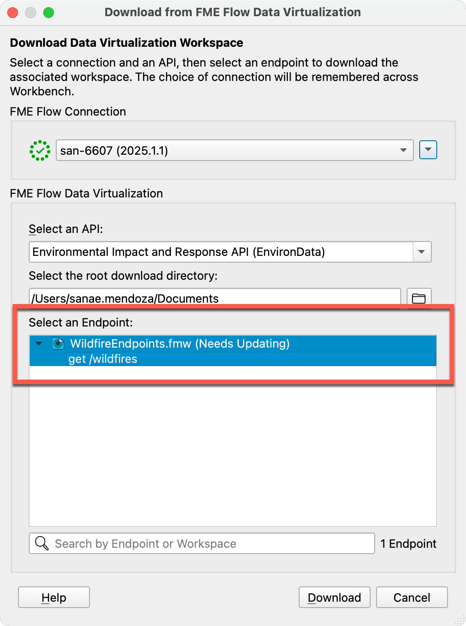
Task: Click the green connection status check icon
Action: [x=40, y=150]
